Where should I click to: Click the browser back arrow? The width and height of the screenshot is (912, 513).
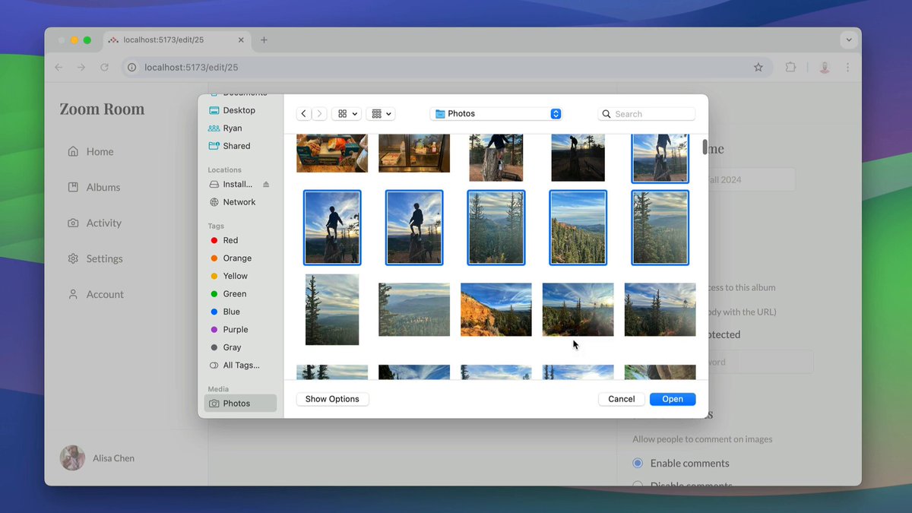tap(59, 68)
